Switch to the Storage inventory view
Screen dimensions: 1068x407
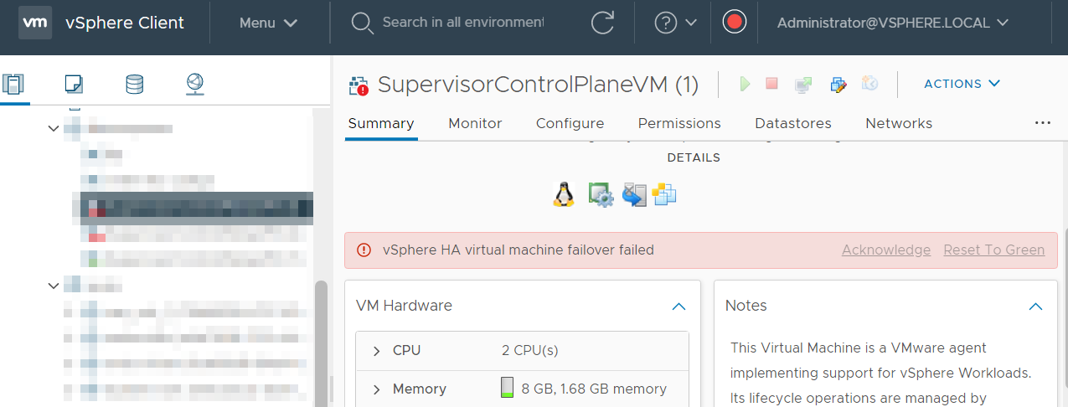[x=134, y=84]
